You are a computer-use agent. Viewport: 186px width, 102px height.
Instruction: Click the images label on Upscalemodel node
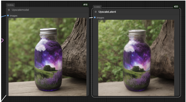tap(13, 16)
